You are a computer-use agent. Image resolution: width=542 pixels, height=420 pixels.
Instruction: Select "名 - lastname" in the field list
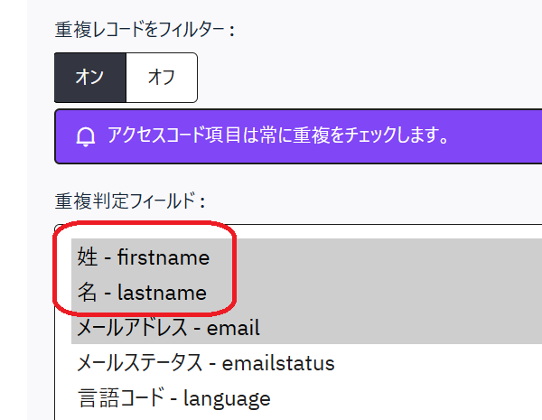[x=142, y=293]
